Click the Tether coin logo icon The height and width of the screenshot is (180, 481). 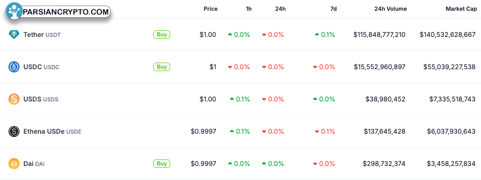pyautogui.click(x=14, y=35)
